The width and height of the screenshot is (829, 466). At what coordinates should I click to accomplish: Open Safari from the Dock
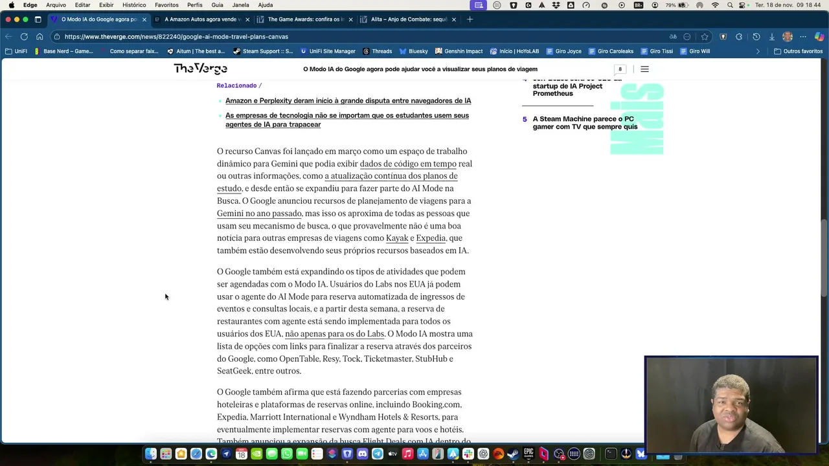pyautogui.click(x=196, y=454)
